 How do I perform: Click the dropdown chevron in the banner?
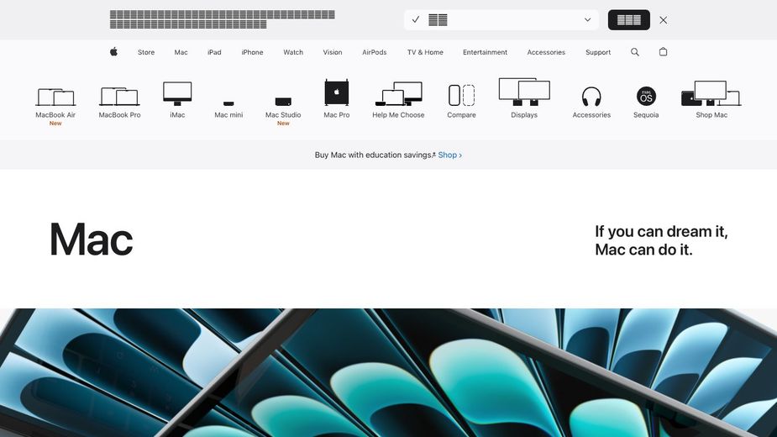587,20
